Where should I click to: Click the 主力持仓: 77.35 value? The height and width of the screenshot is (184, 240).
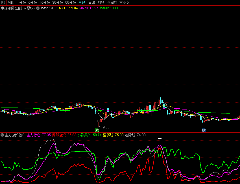tap(39, 135)
